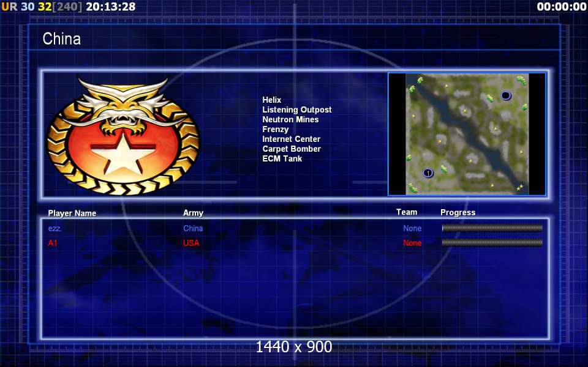
Task: Select the Carpet Bomber entry
Action: [292, 149]
